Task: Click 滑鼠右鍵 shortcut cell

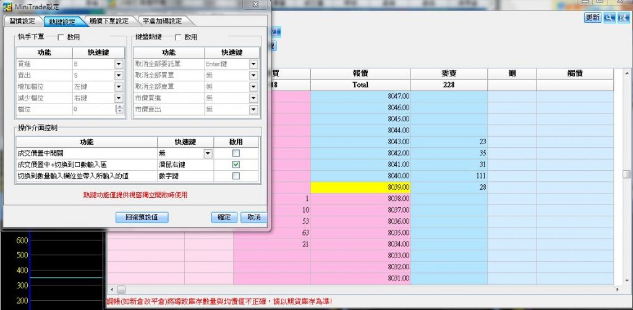Action: coord(185,165)
